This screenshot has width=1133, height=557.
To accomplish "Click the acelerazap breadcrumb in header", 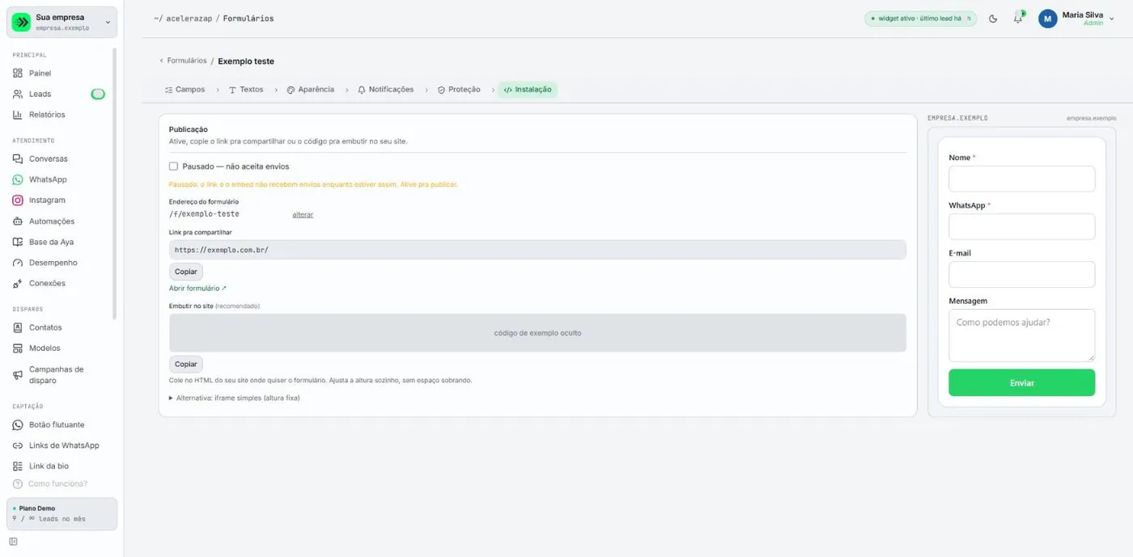I will [x=189, y=19].
